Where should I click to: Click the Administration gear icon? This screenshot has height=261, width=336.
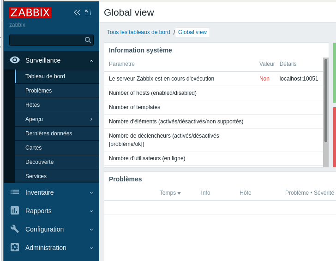coord(15,247)
